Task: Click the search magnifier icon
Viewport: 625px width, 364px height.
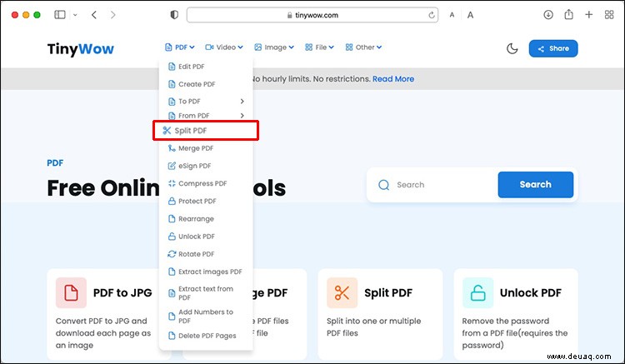Action: click(383, 185)
